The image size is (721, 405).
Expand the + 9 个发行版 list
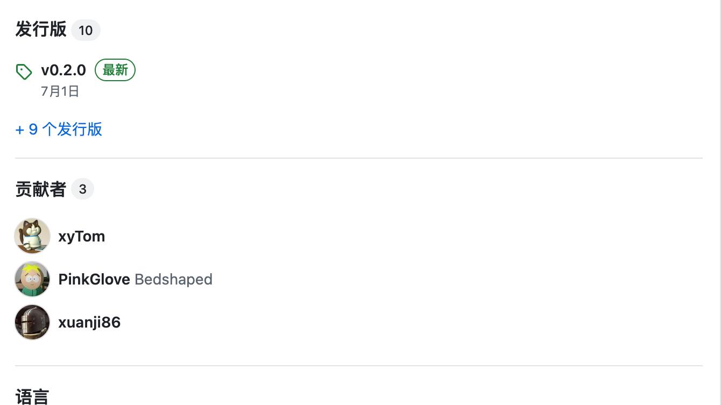pos(59,129)
